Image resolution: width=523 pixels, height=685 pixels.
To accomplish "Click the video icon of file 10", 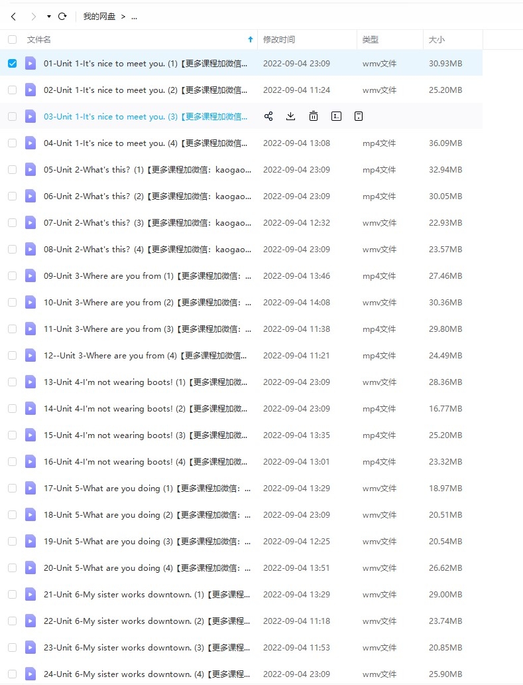I will tap(30, 302).
